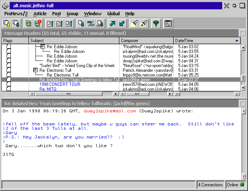Open the Article menu

[40, 14]
